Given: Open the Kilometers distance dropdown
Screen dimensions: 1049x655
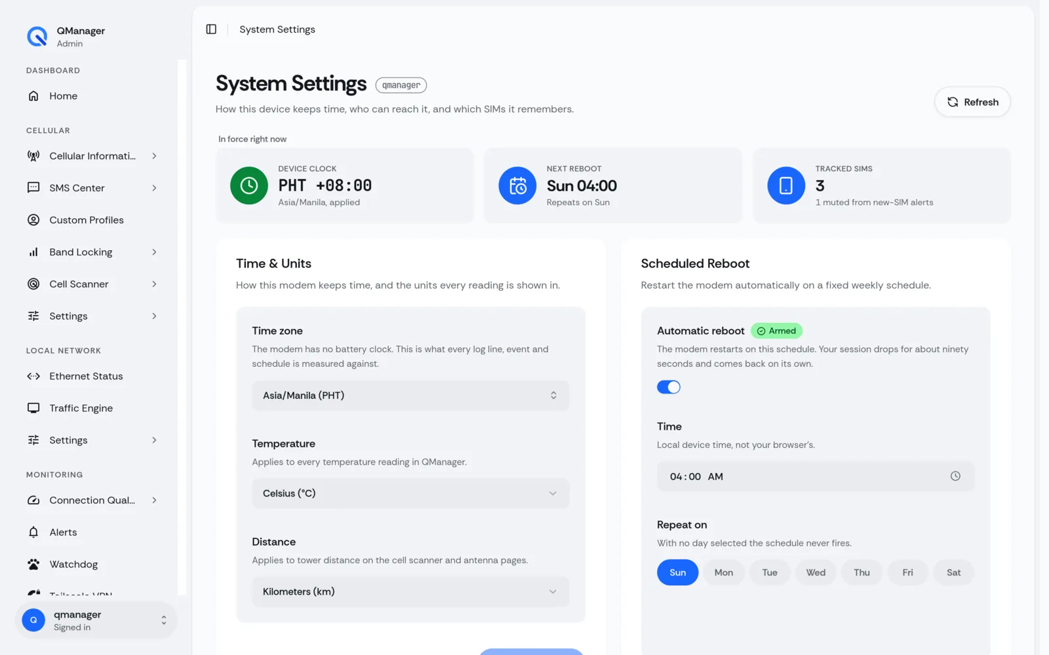Looking at the screenshot, I should pyautogui.click(x=410, y=592).
